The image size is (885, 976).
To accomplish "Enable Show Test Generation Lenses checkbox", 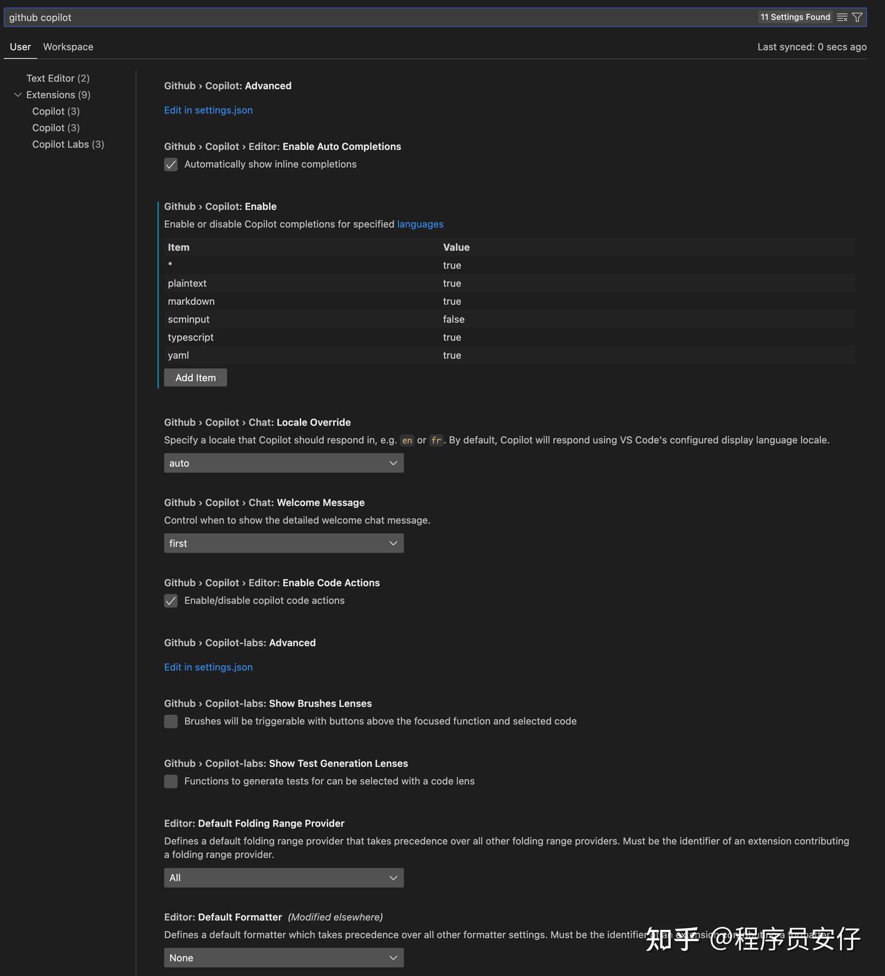I will [171, 781].
